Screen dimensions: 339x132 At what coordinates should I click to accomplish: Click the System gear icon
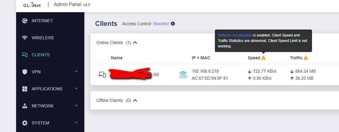click(25, 123)
